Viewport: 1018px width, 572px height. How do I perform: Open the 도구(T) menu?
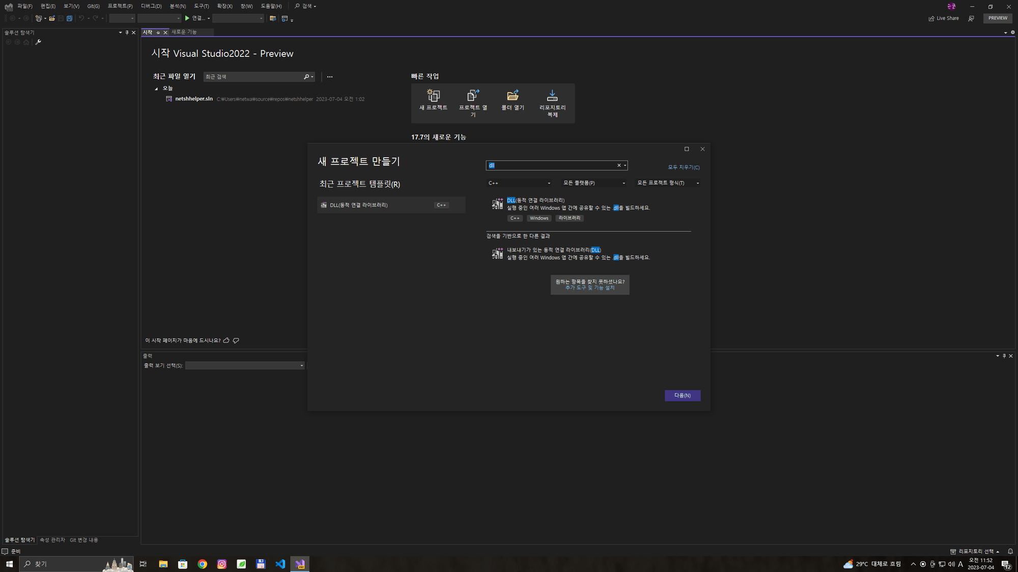[201, 6]
